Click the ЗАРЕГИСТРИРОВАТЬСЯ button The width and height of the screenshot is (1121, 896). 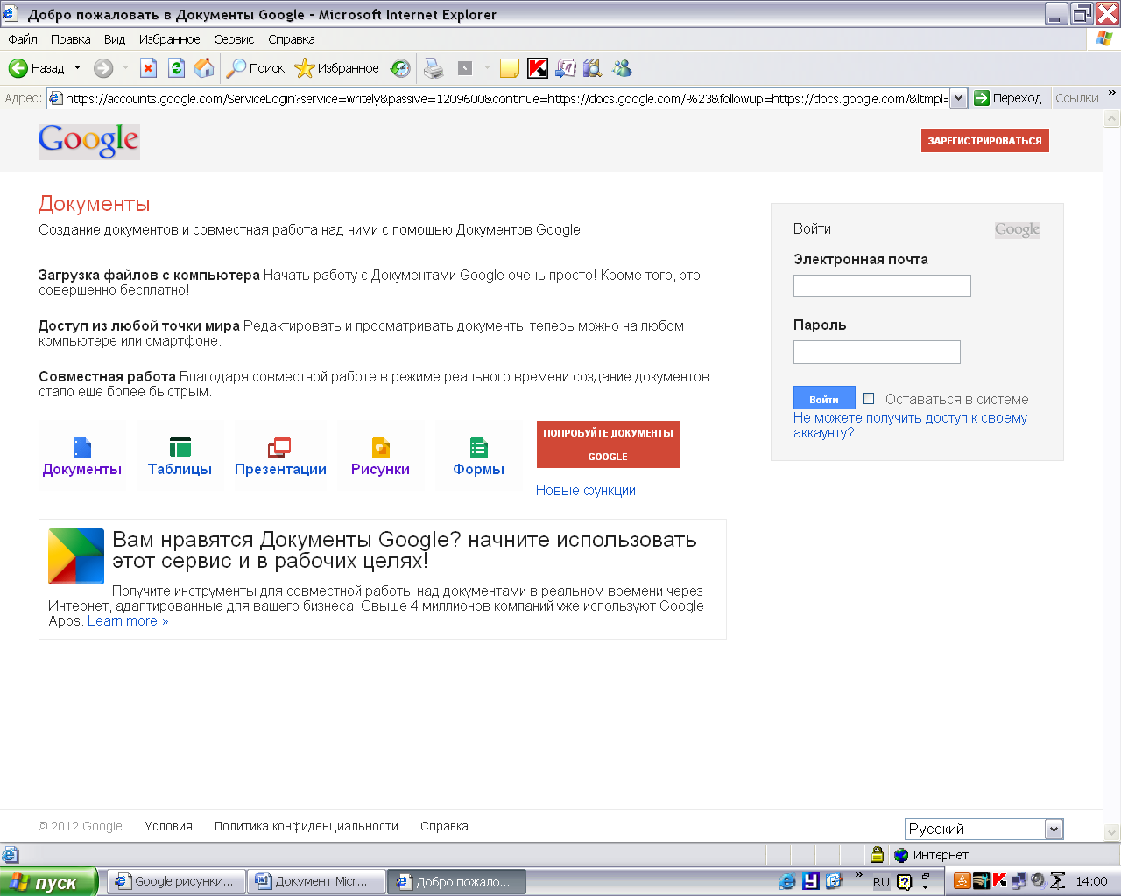point(985,141)
